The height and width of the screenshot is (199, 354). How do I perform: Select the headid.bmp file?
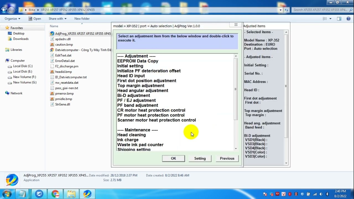[63, 72]
